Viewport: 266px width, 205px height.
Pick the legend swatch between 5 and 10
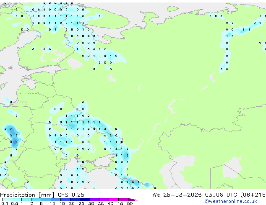point(46,200)
